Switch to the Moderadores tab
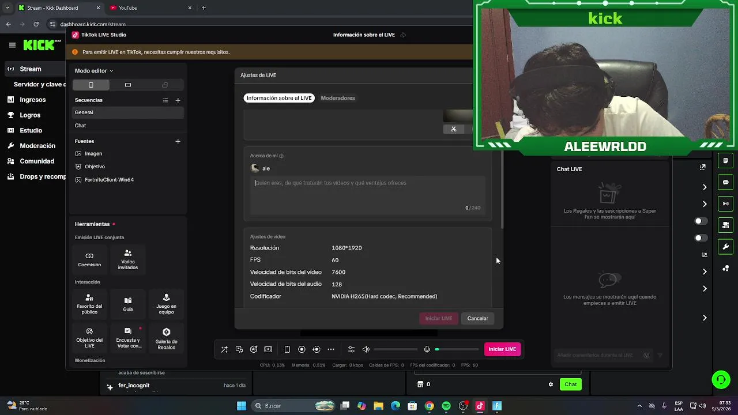The height and width of the screenshot is (415, 738). 338,98
